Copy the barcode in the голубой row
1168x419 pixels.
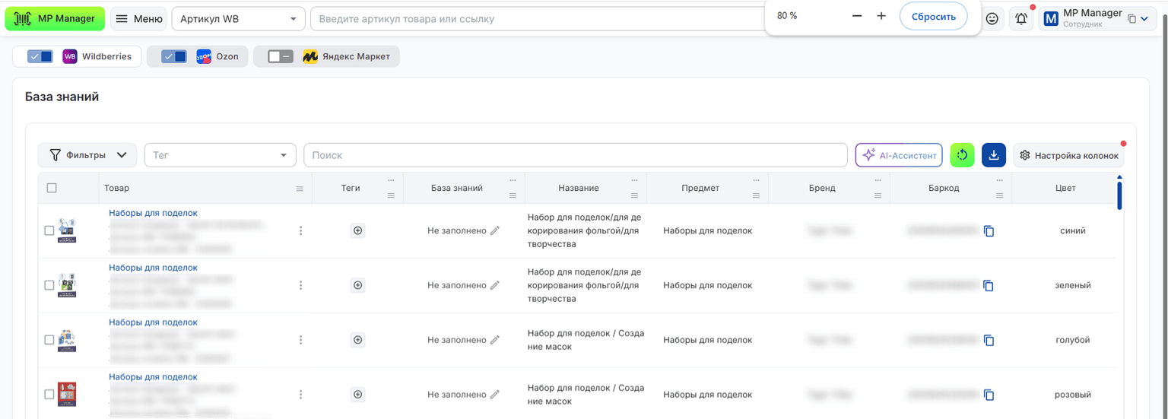(x=989, y=341)
